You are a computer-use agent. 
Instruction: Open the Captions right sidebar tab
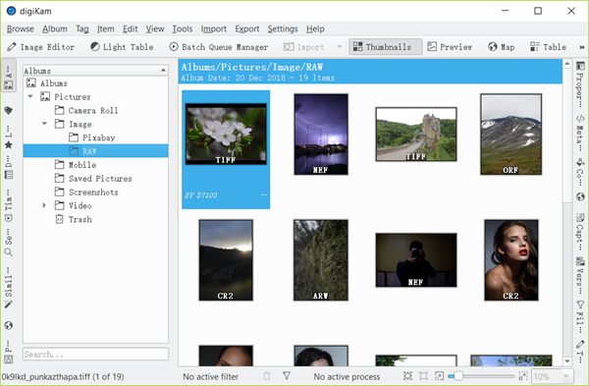(x=580, y=231)
